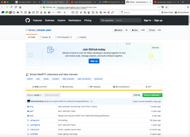The height and width of the screenshot is (137, 190).
Task: Reset zoom via the 100% indicator
Action: pos(59,12)
